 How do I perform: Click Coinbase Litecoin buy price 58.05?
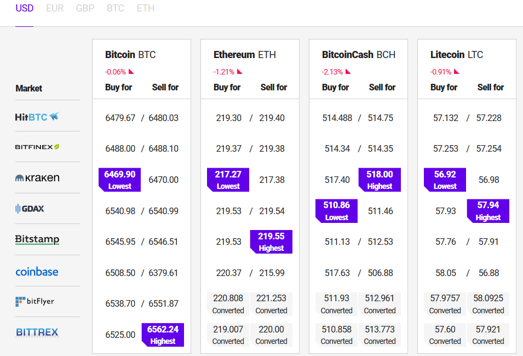(446, 273)
